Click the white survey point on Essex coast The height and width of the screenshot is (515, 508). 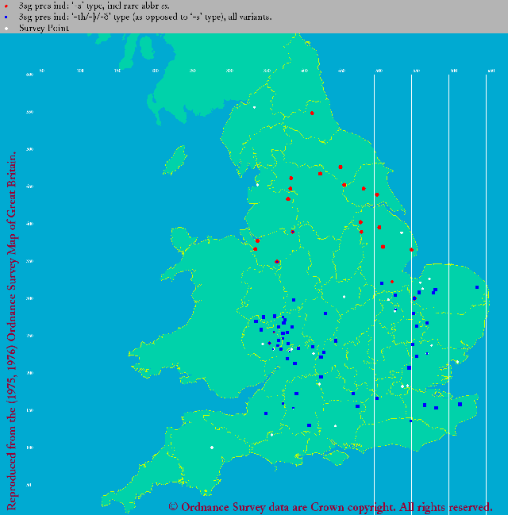[456, 363]
